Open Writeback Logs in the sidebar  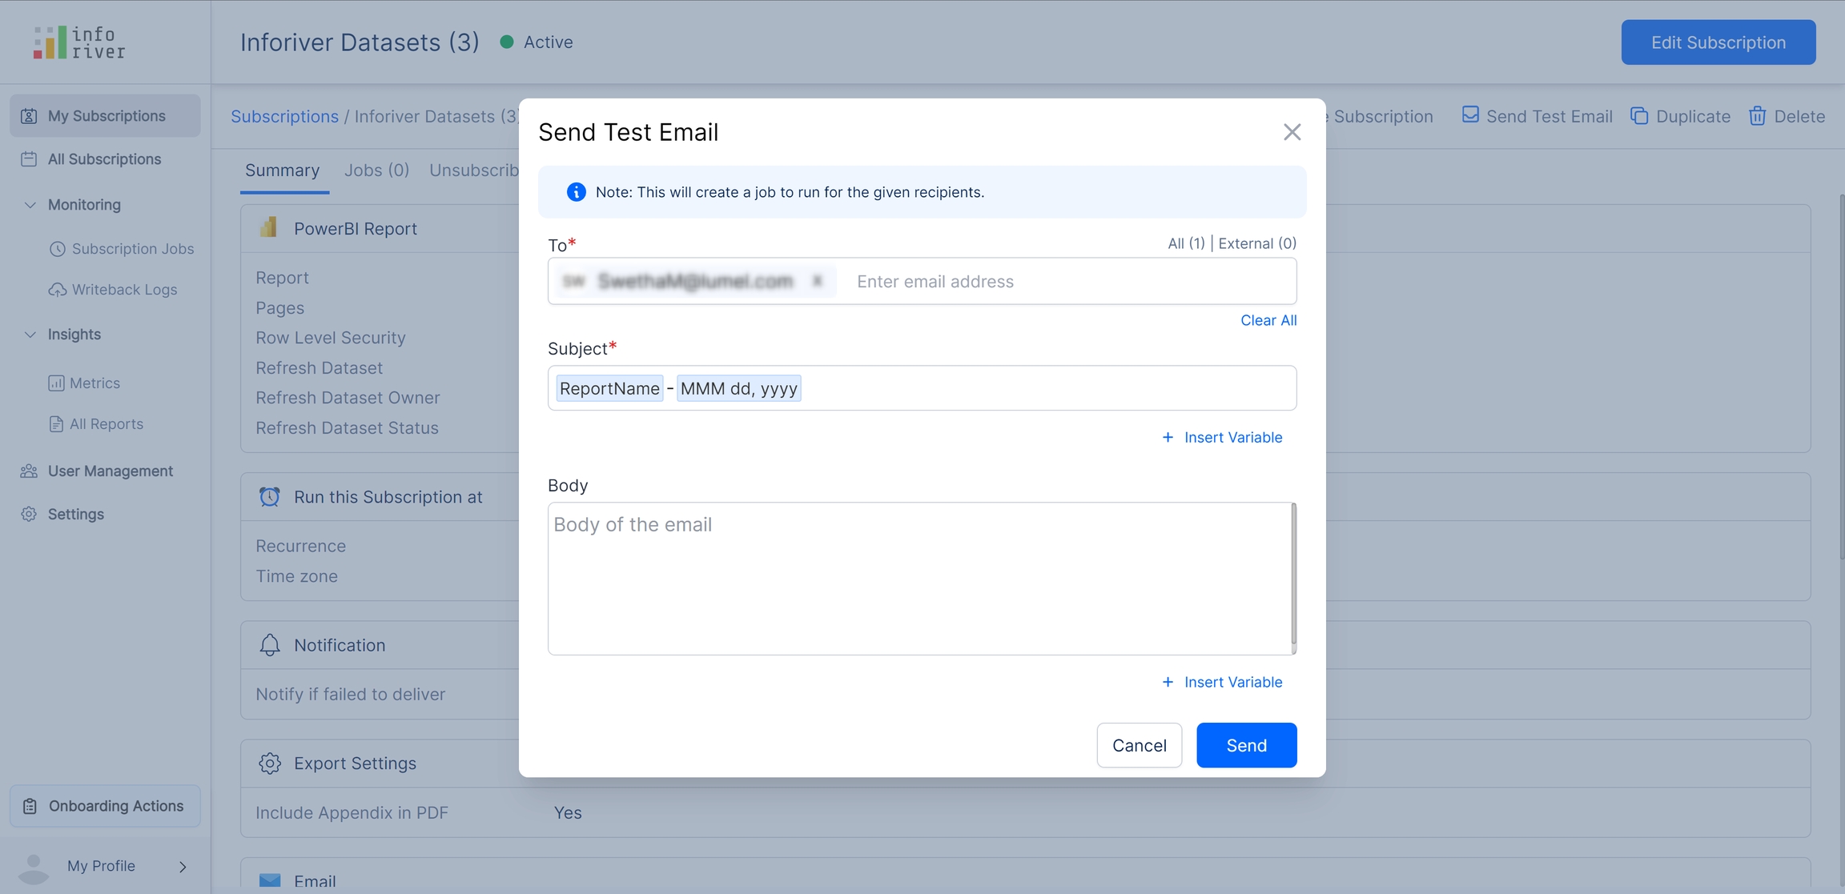[124, 290]
